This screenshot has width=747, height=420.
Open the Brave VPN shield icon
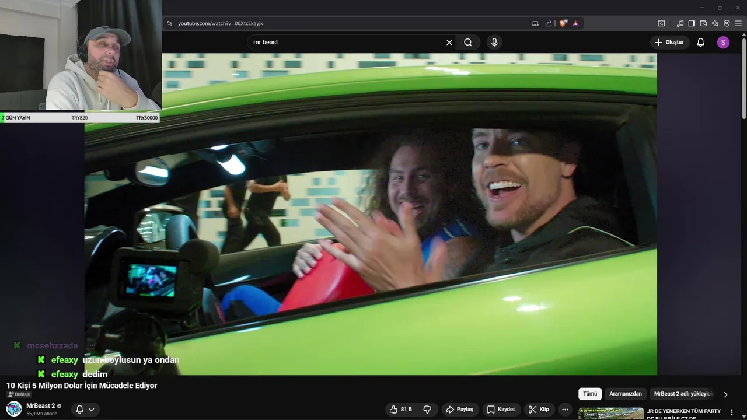(x=727, y=23)
